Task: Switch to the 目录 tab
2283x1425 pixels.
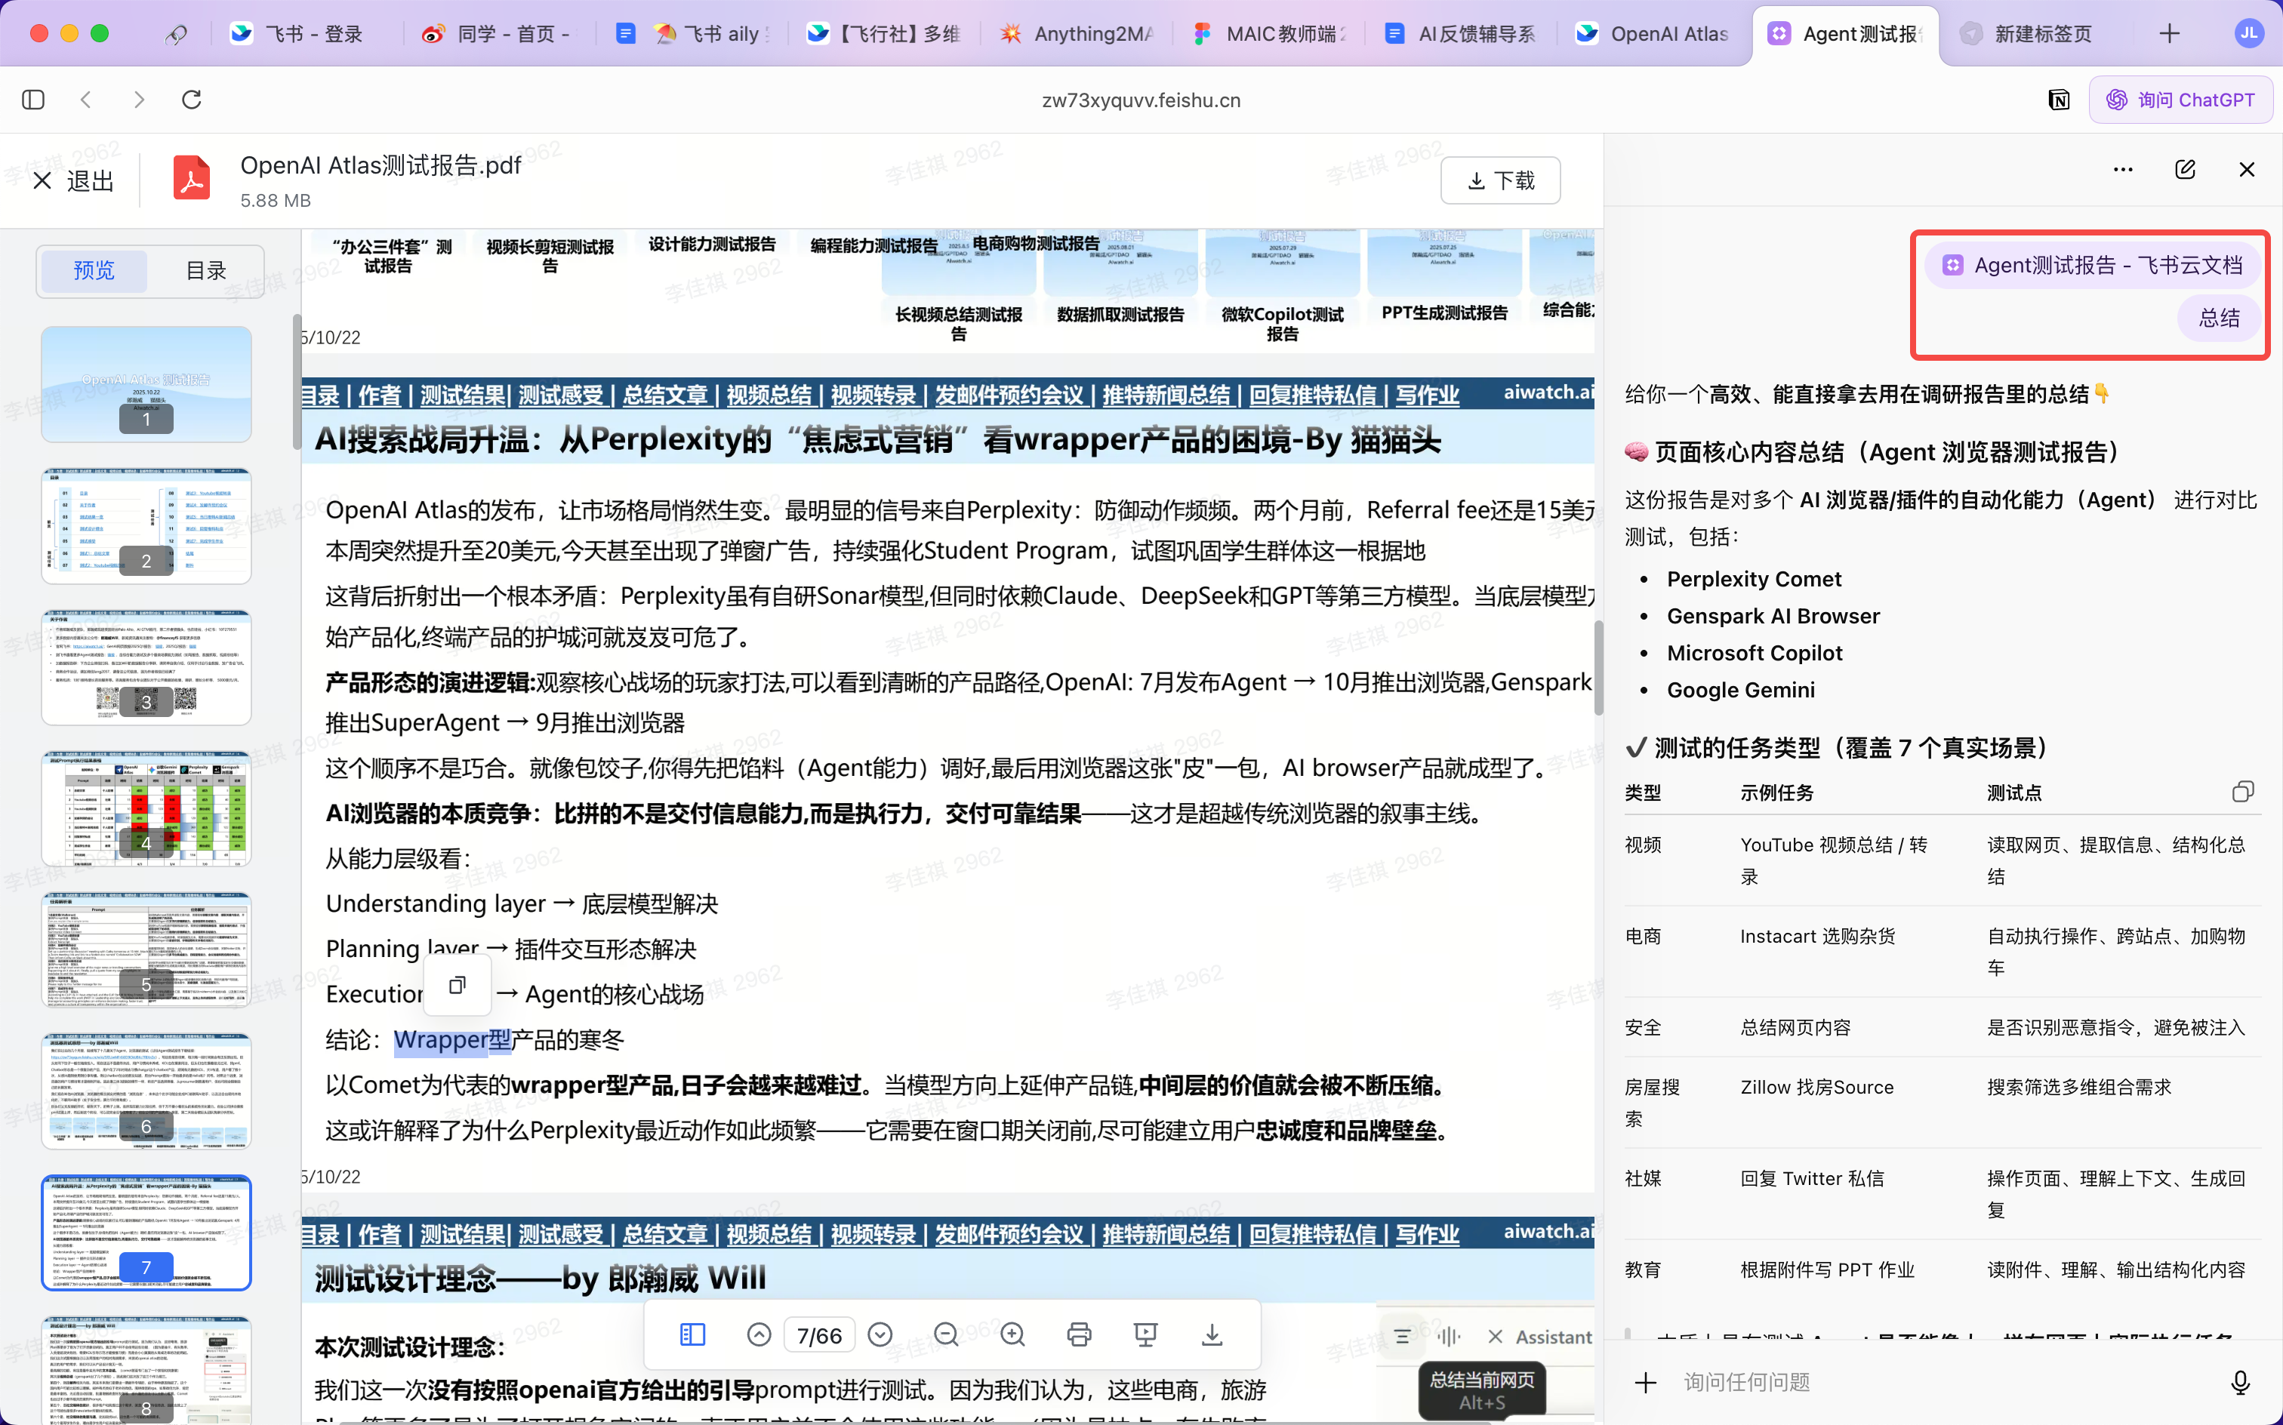Action: coord(205,270)
